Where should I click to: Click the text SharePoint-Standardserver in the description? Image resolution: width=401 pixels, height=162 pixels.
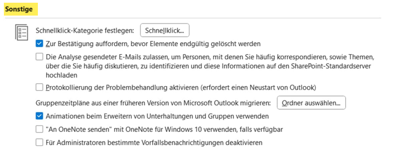[x=333, y=66]
